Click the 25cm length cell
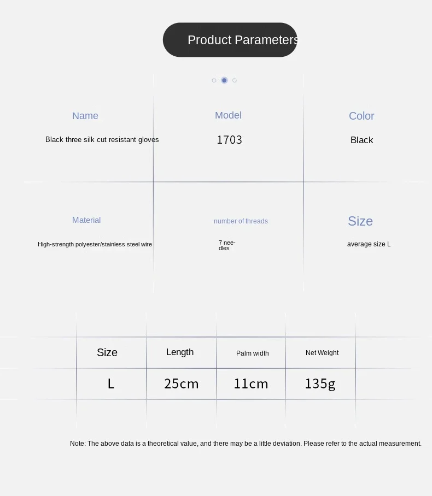Image resolution: width=432 pixels, height=496 pixels. (x=182, y=383)
